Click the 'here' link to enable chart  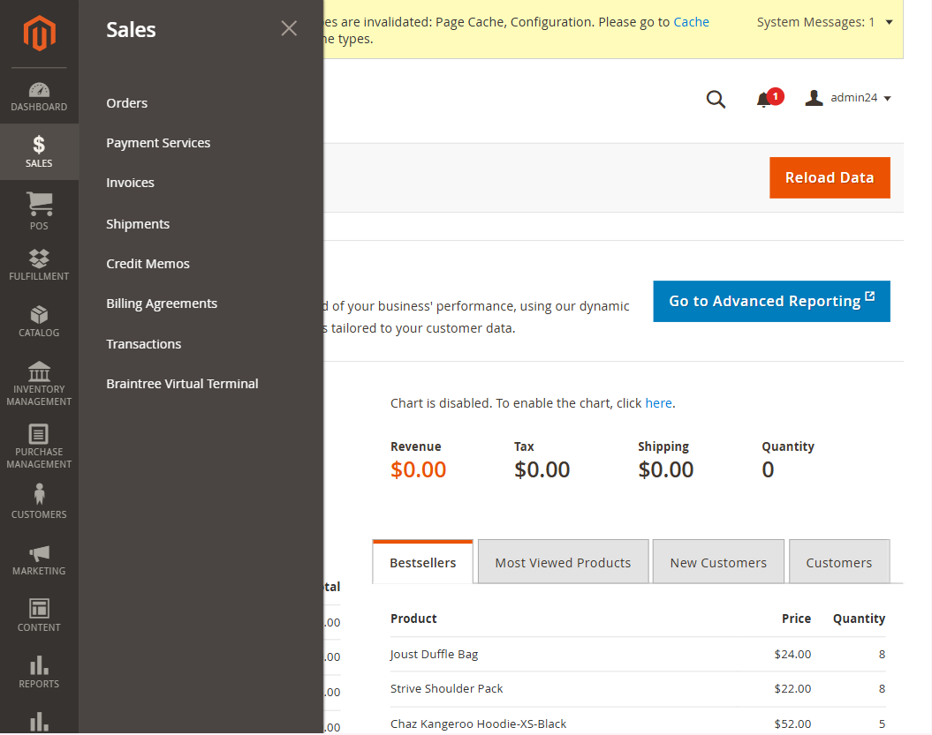click(x=658, y=404)
